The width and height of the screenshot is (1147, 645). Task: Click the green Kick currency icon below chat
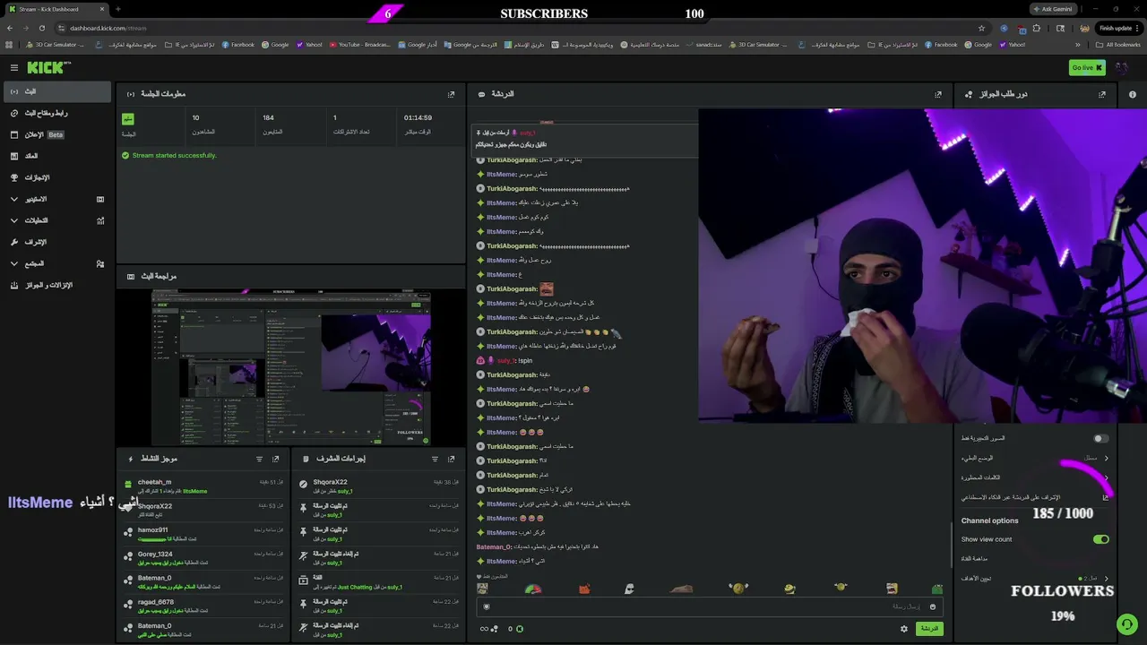[x=520, y=629]
